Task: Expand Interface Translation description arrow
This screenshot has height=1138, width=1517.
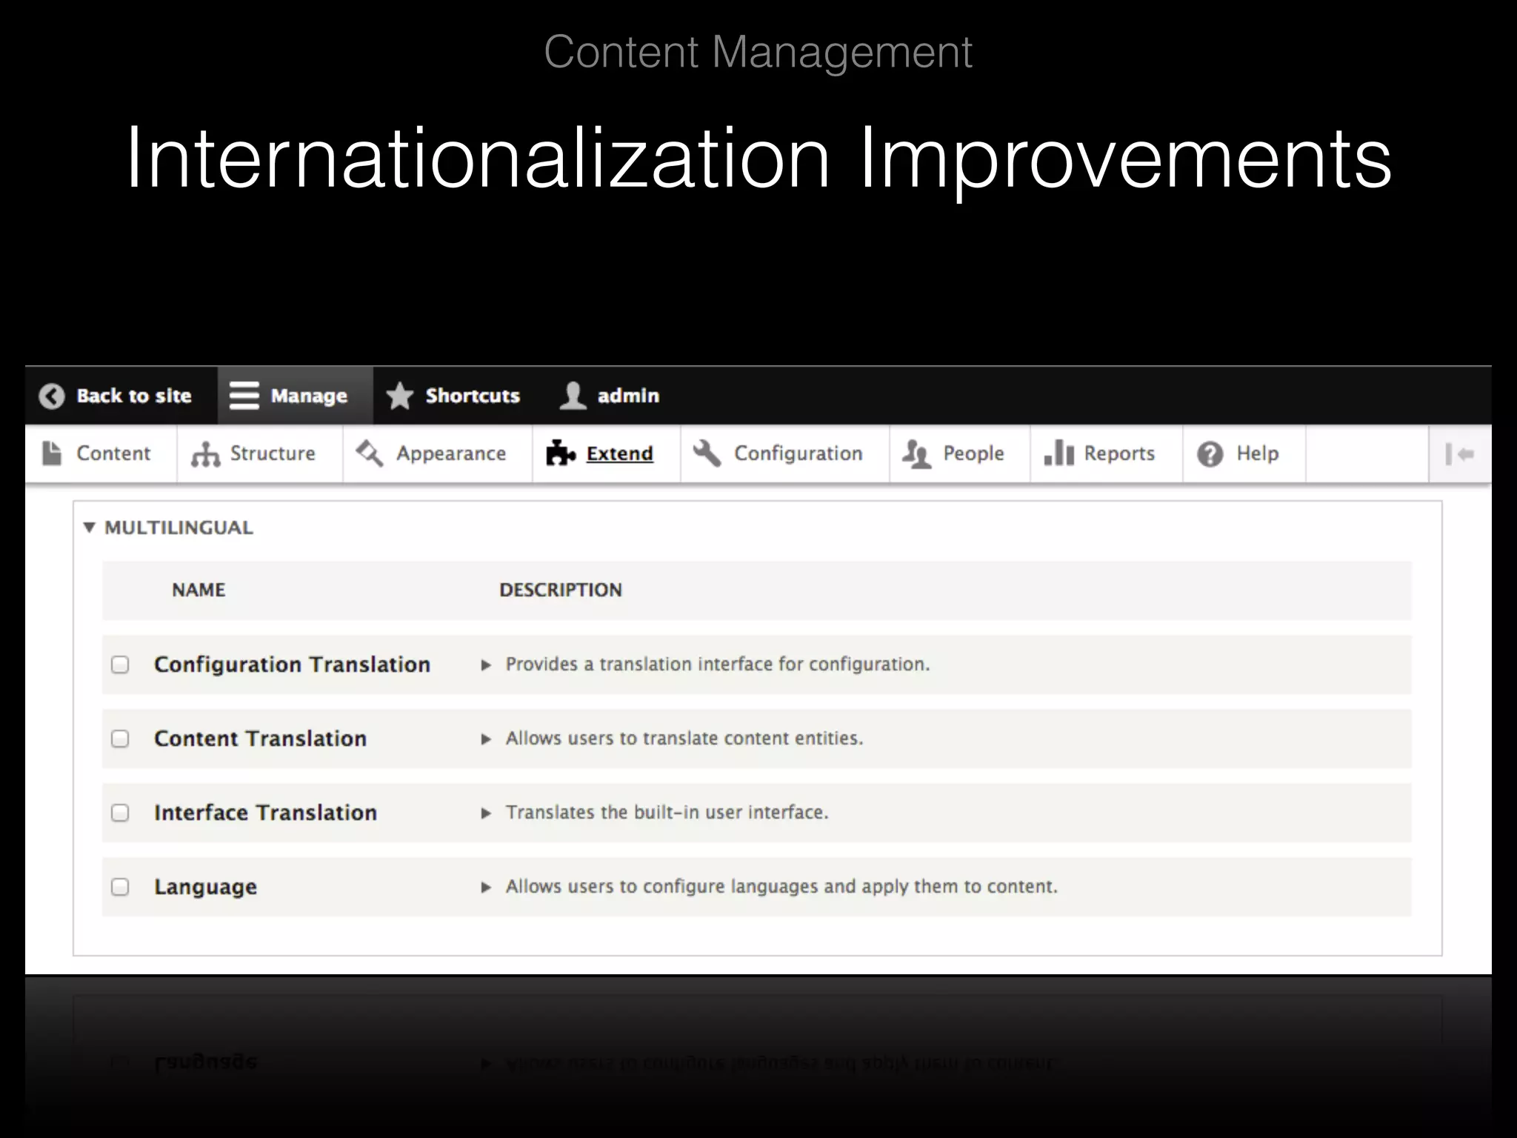Action: tap(486, 813)
